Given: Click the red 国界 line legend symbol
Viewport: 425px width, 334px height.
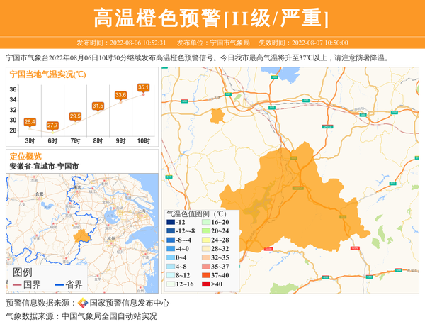Looking at the screenshot, I should click(x=15, y=285).
